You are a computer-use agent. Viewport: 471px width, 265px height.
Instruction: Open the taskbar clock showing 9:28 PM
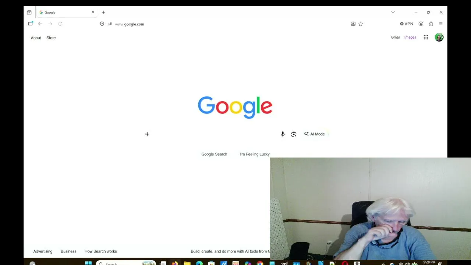click(x=429, y=262)
